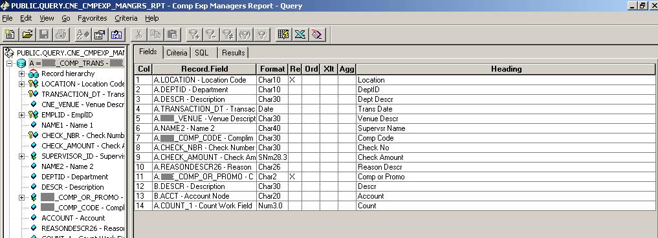Send results to Excel with the X icon

(x=300, y=34)
